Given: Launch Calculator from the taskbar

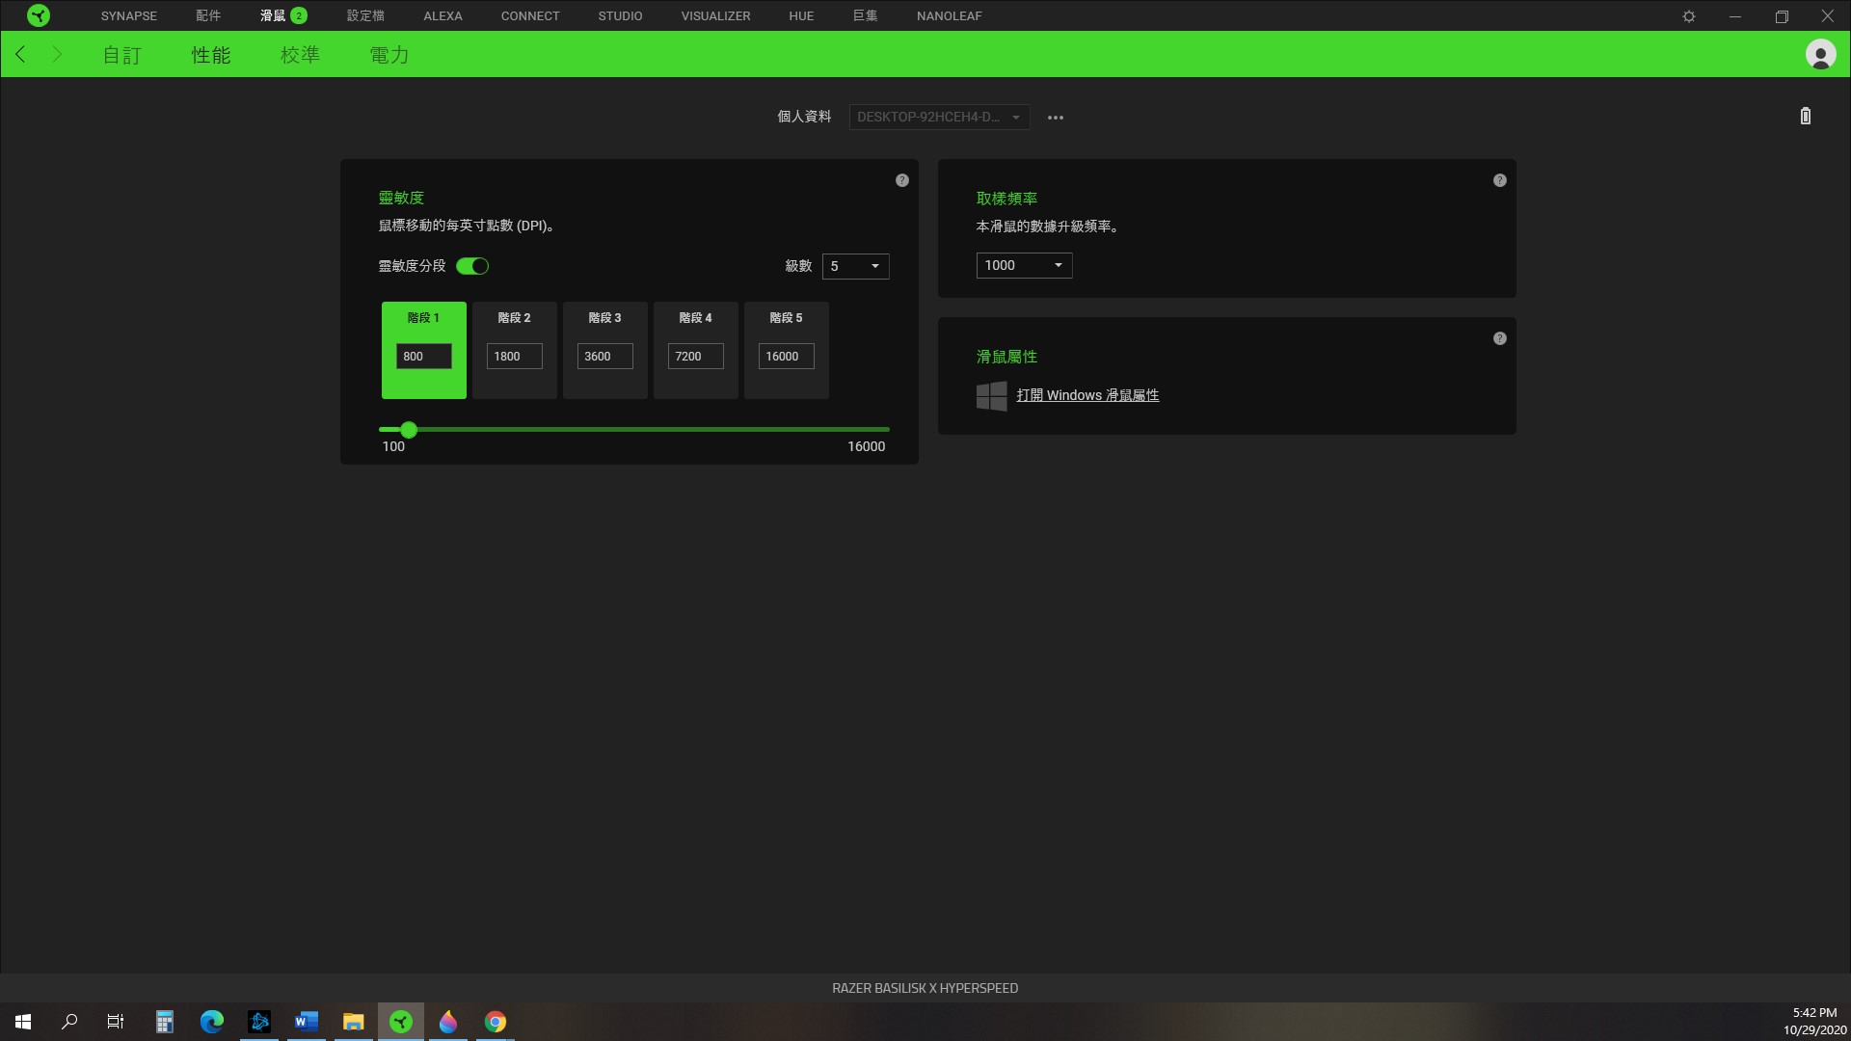Looking at the screenshot, I should tap(165, 1022).
